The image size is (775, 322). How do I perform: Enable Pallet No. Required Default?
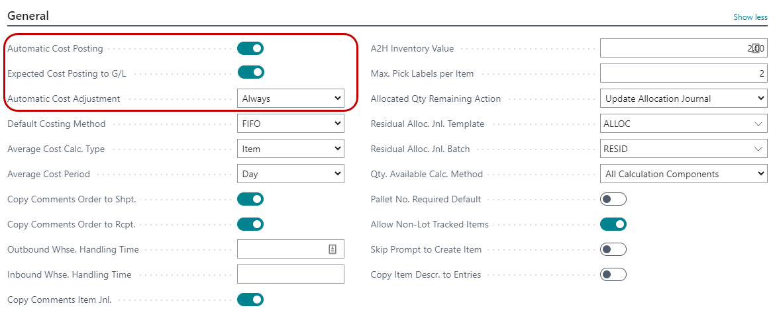[613, 199]
